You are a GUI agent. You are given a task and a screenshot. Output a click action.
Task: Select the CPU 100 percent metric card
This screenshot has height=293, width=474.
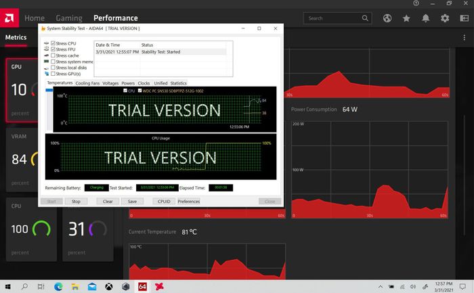coord(31,229)
